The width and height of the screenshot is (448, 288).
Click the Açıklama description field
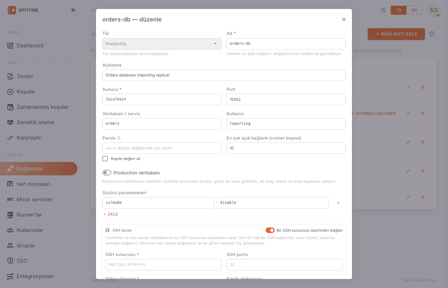coord(224,75)
